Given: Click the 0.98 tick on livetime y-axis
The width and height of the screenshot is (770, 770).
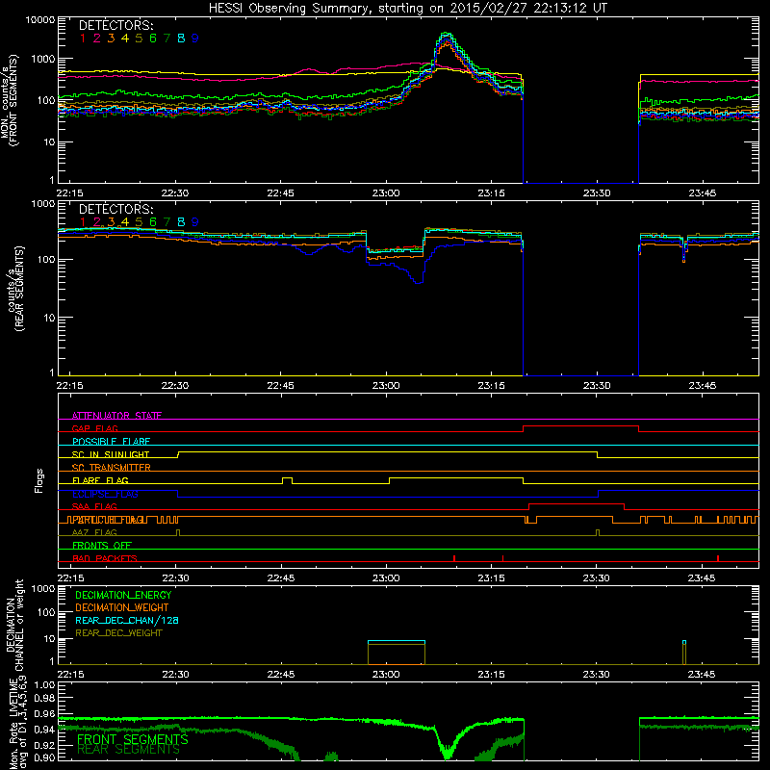Looking at the screenshot, I should tap(45, 699).
